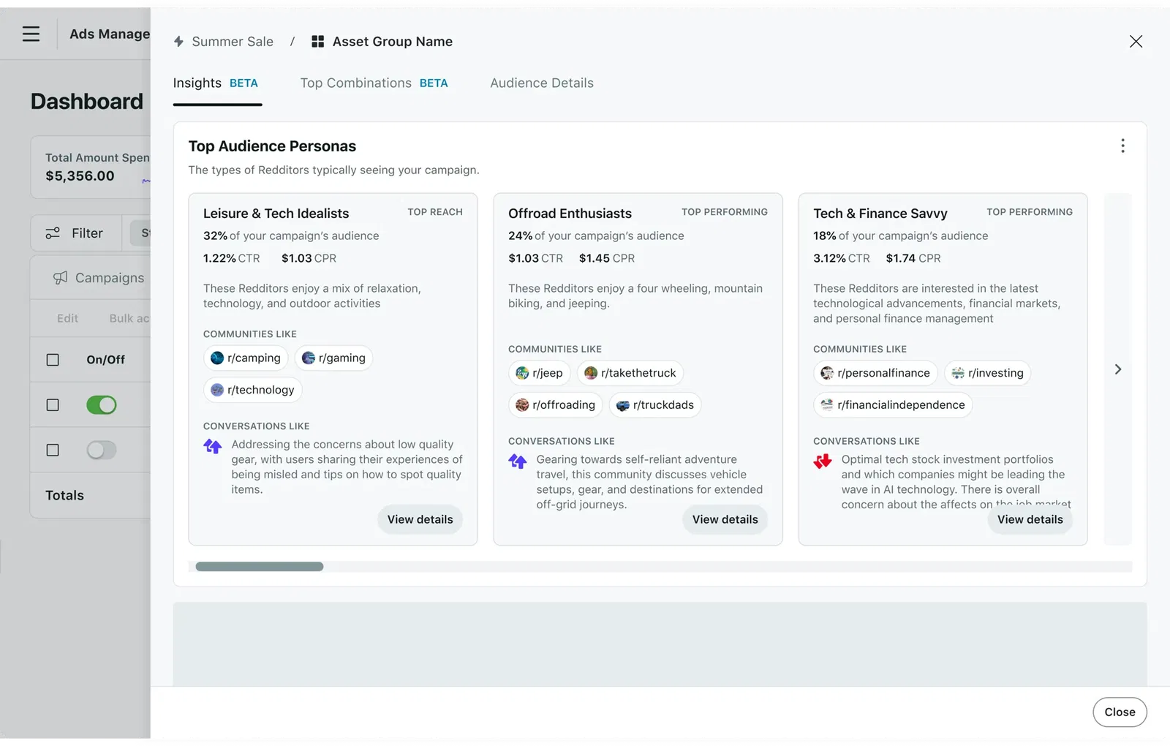Screen dimensions: 1170x746
Task: Open the hamburger navigation menu
Action: (x=30, y=33)
